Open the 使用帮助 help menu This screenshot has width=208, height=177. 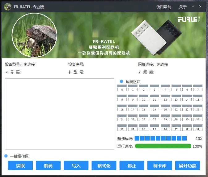(164, 7)
